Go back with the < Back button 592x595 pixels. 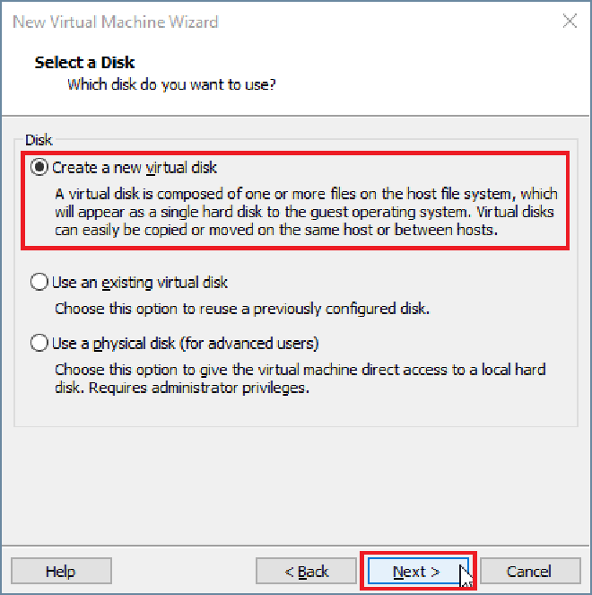pyautogui.click(x=307, y=572)
